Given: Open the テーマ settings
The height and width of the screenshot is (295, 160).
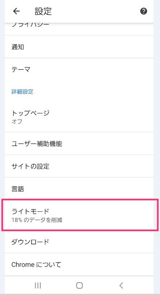Looking at the screenshot, I should (79, 70).
